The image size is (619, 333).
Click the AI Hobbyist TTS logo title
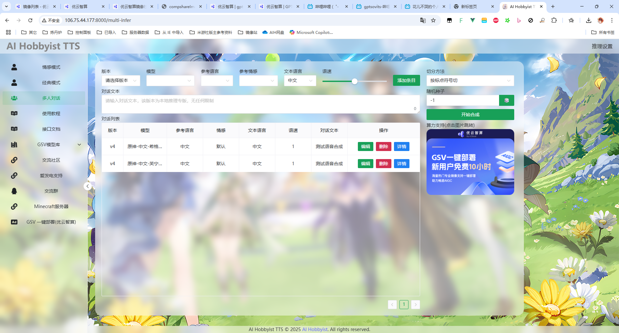(x=43, y=46)
